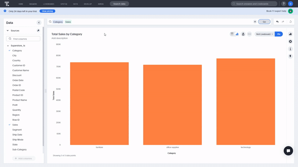The image size is (298, 167).
Task: Open the Answers menu item
Action: 33,4
